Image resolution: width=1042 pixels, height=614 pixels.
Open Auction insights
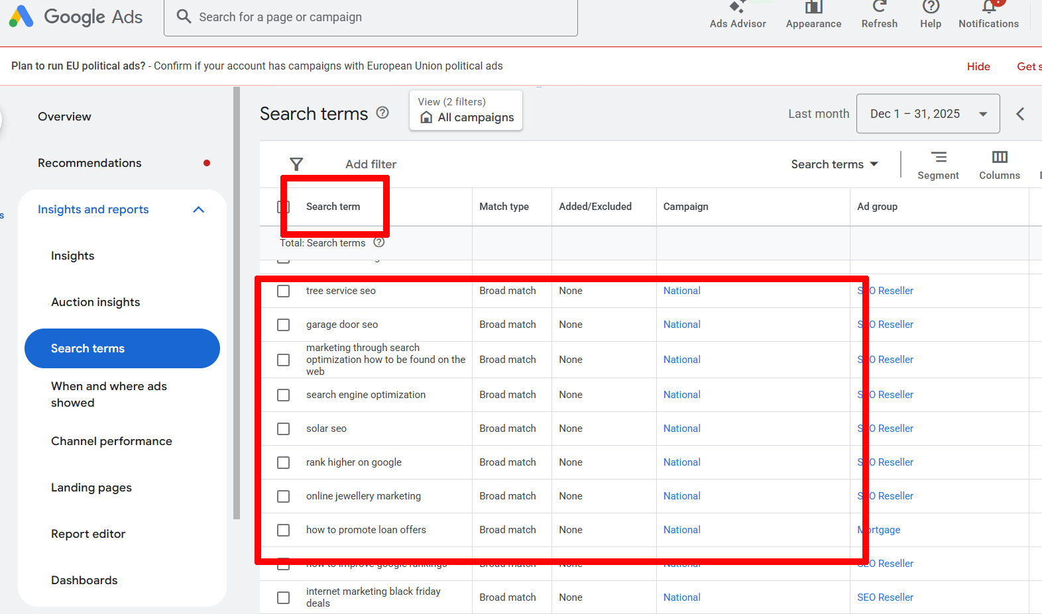pyautogui.click(x=95, y=302)
